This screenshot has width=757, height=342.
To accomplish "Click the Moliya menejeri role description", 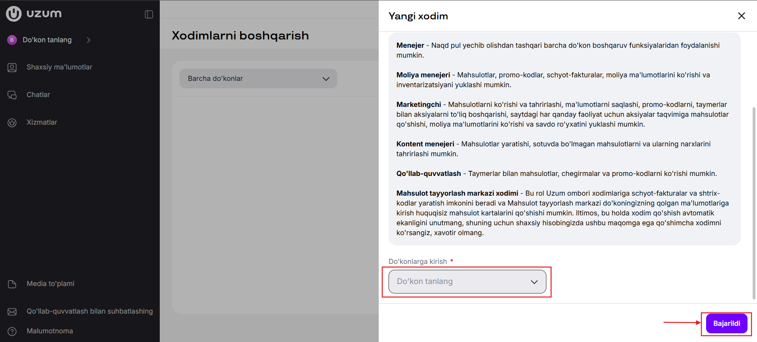I will tap(553, 80).
